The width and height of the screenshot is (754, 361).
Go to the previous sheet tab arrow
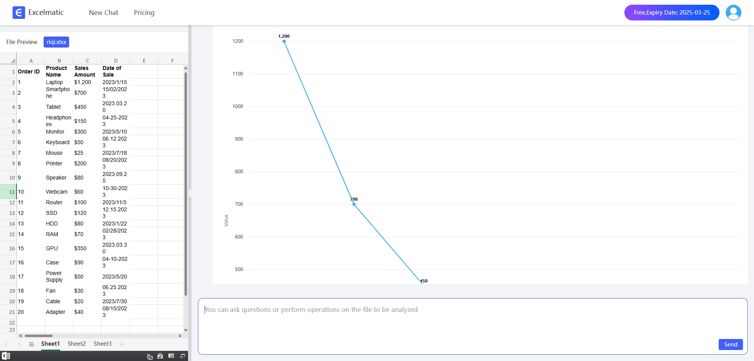click(6, 344)
